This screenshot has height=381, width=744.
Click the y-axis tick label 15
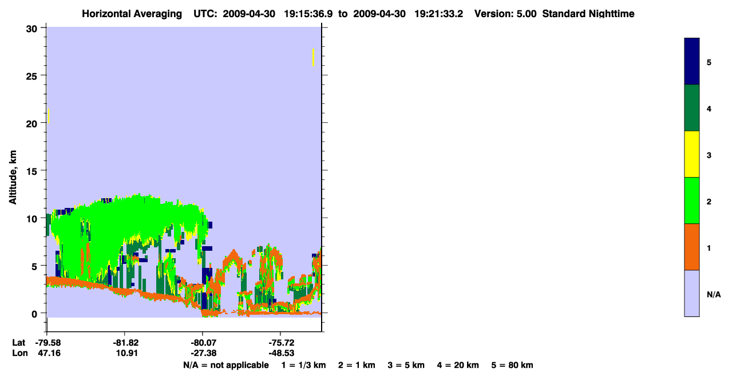coord(31,170)
